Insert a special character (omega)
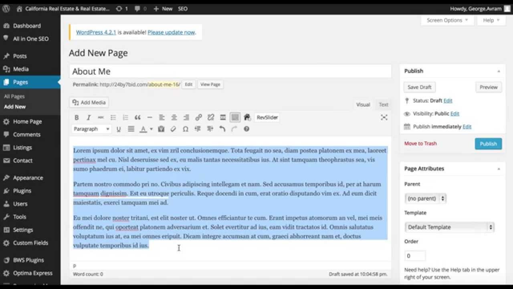Screen dimensions: 513x289 click(186, 129)
